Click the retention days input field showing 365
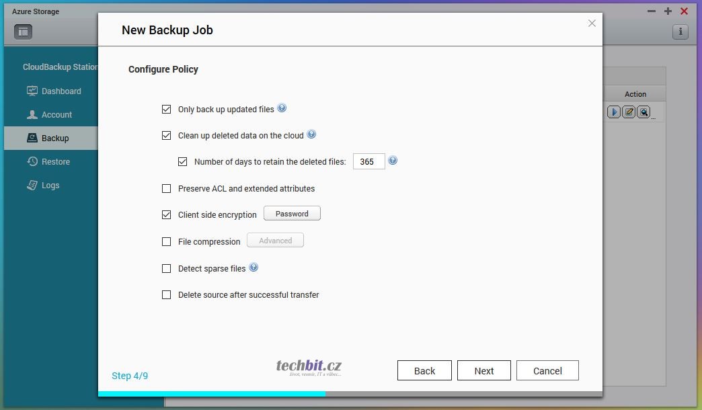Viewport: 702px width, 410px height. pyautogui.click(x=368, y=161)
